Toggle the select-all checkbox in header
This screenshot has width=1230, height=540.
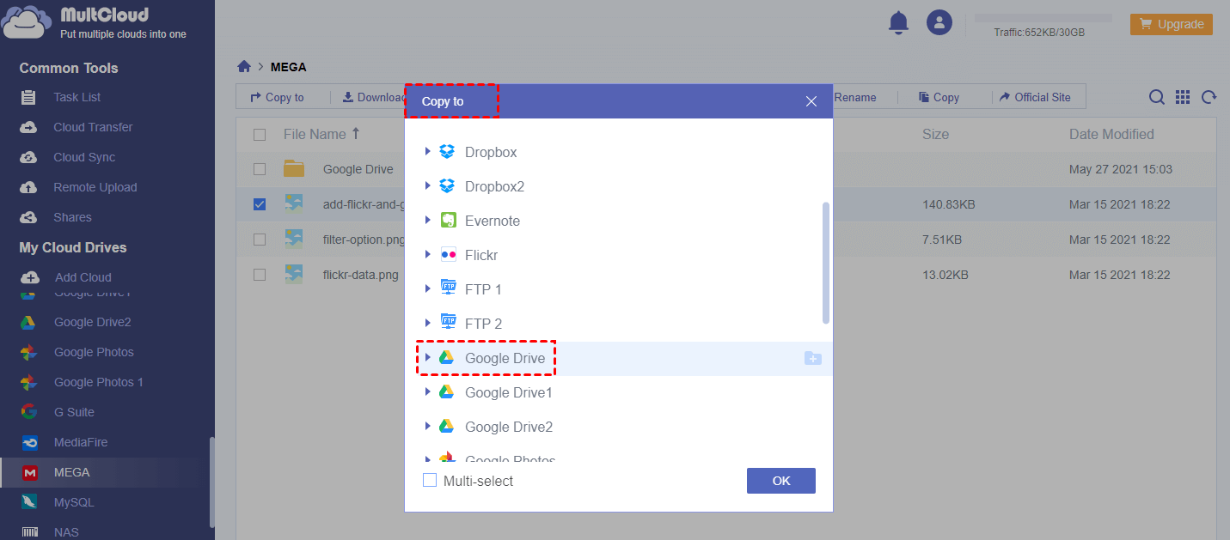pyautogui.click(x=260, y=134)
